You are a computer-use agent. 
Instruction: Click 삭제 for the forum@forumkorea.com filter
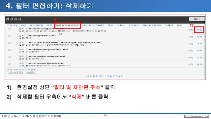[x=199, y=58]
